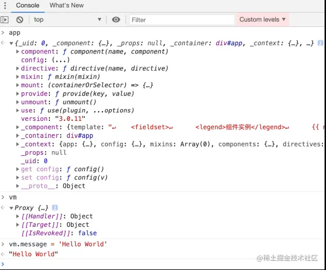Select the _props: null line
326x270 pixels.
click(x=44, y=152)
